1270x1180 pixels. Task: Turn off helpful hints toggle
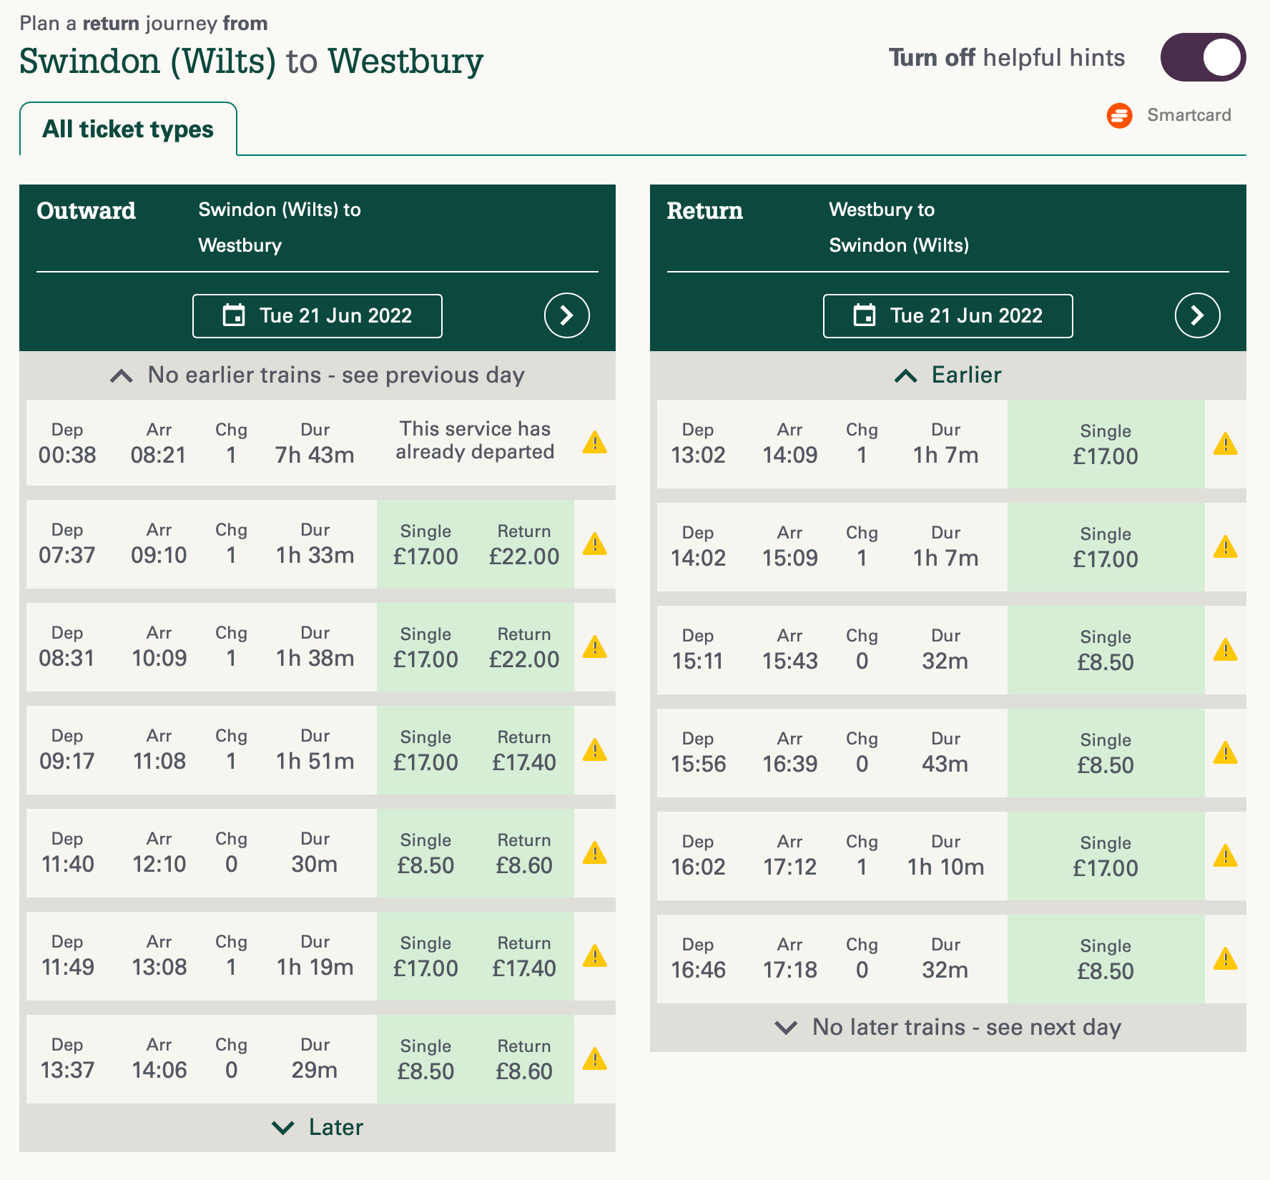1203,58
